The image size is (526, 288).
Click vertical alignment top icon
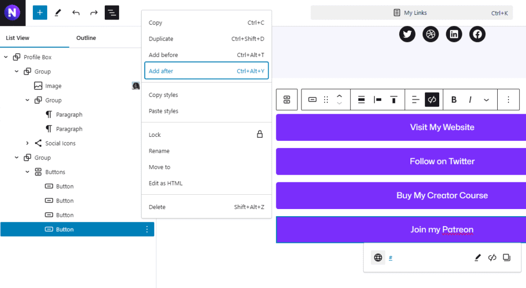[394, 99]
